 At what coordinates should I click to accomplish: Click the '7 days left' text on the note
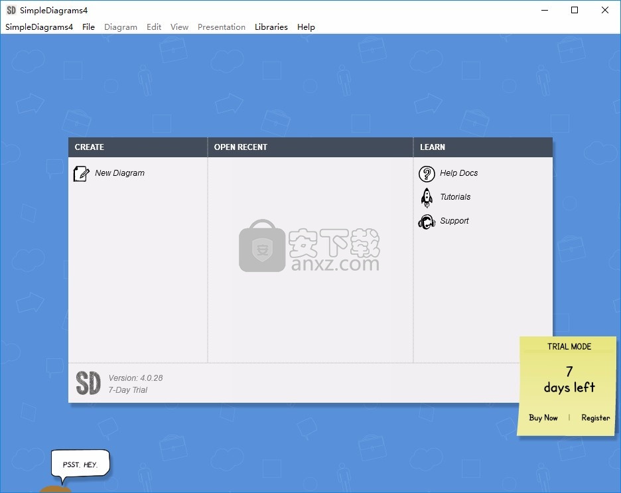pyautogui.click(x=569, y=380)
